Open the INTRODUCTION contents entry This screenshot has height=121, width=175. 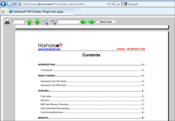92,65
